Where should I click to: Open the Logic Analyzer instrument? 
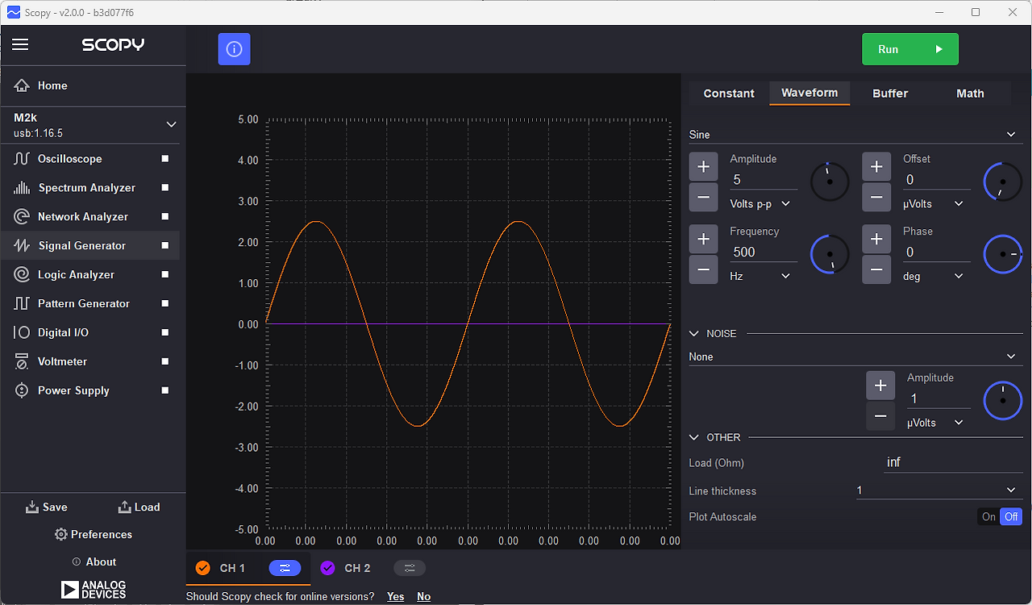[x=89, y=275]
